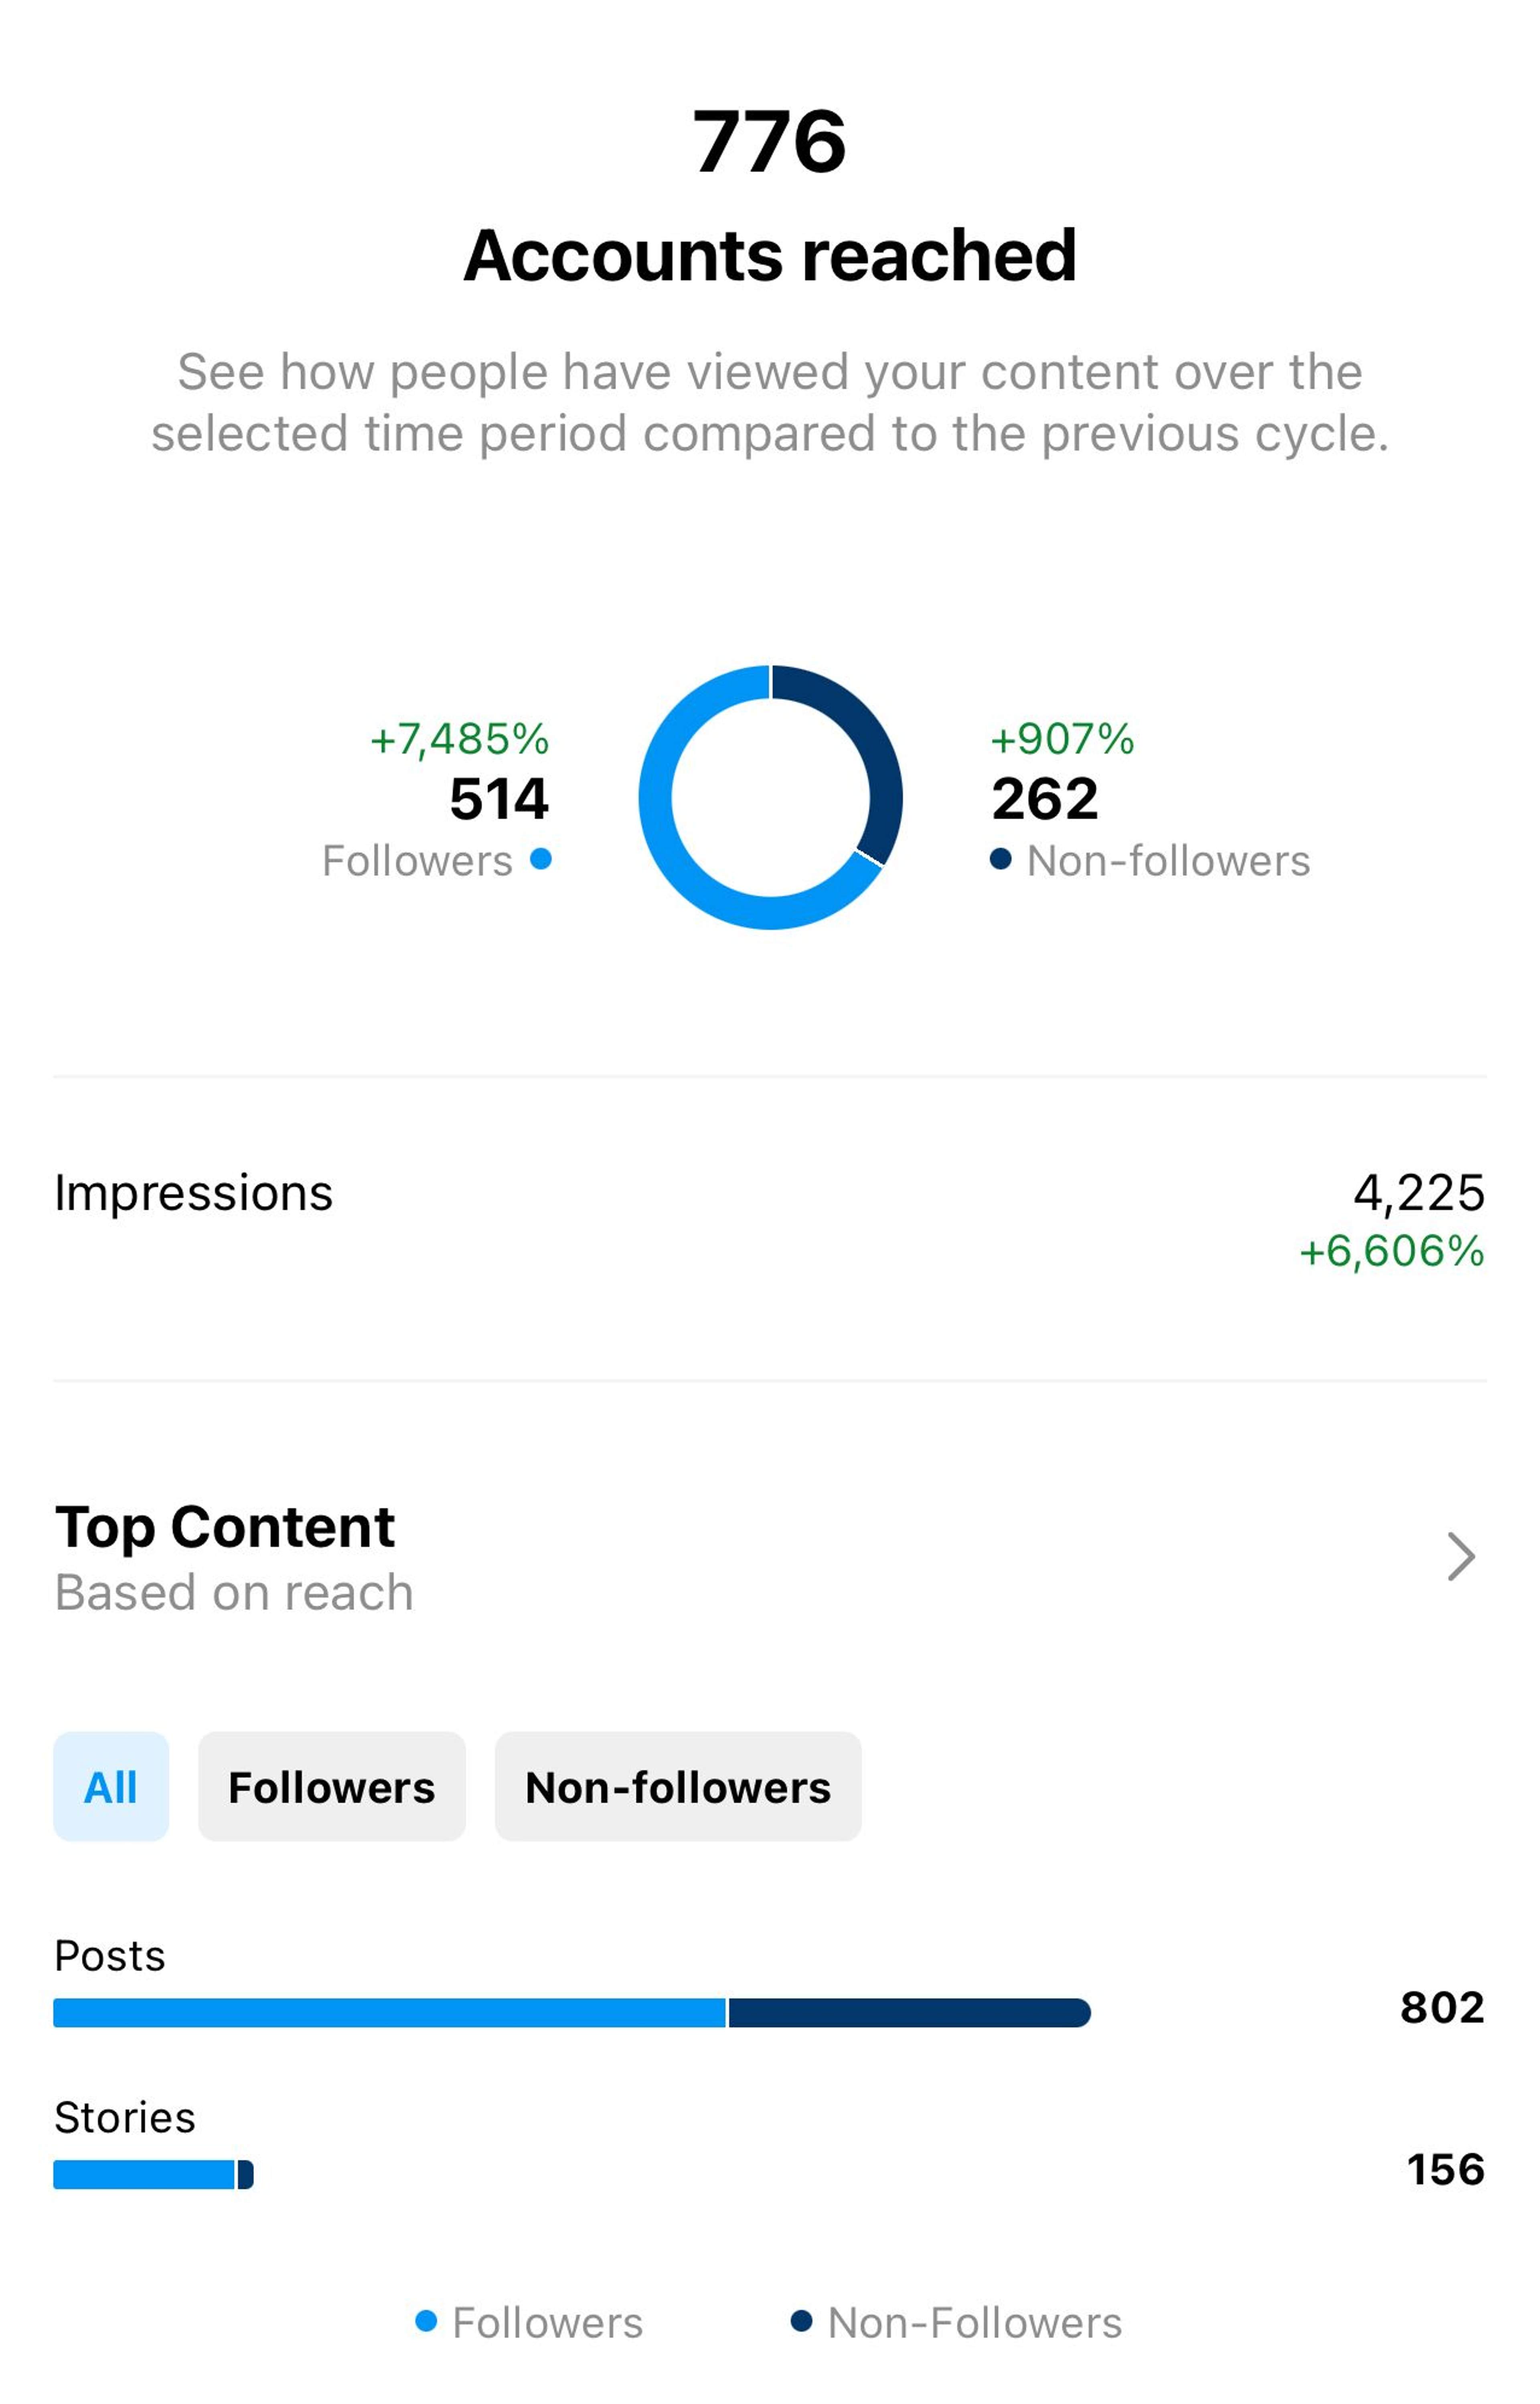Tap the 262 non-followers count

click(1045, 798)
